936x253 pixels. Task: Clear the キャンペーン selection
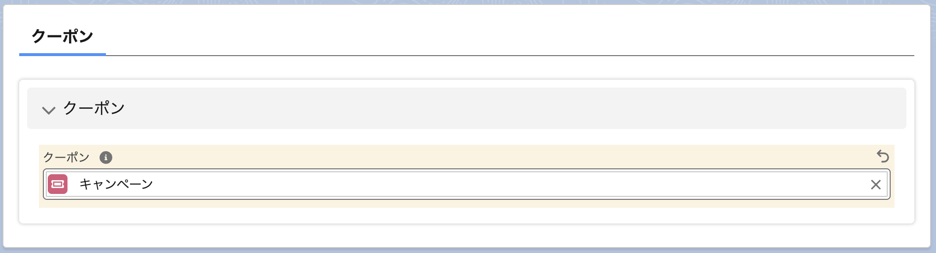pyautogui.click(x=875, y=185)
